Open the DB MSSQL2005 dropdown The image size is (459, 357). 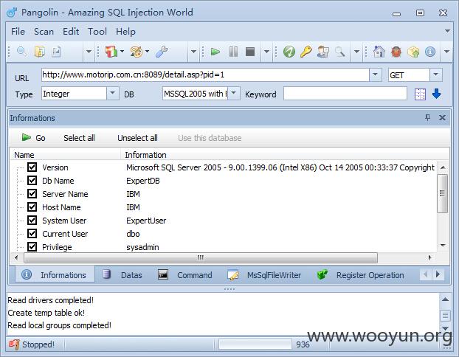click(234, 94)
